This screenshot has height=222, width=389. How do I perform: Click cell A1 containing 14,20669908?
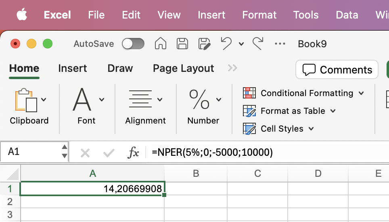click(92, 189)
